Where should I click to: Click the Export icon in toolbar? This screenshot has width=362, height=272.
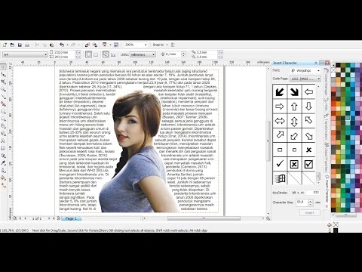[95, 45]
